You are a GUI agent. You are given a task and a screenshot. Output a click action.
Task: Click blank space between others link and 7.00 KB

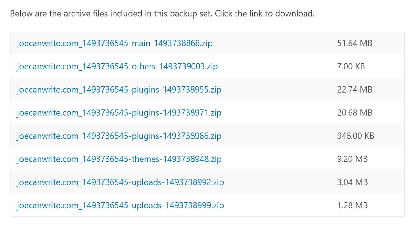tap(277, 66)
